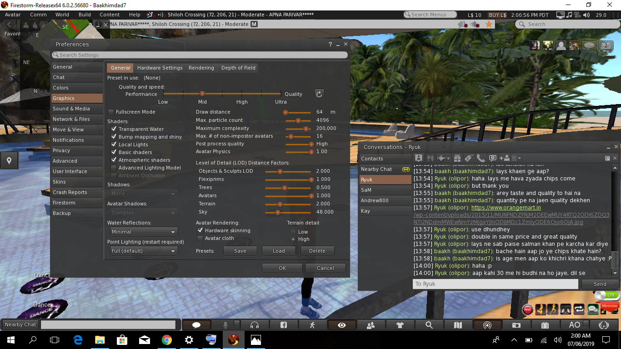Viewport: 621px width, 349px height.
Task: Disable Local Lights checkbox
Action: (114, 145)
